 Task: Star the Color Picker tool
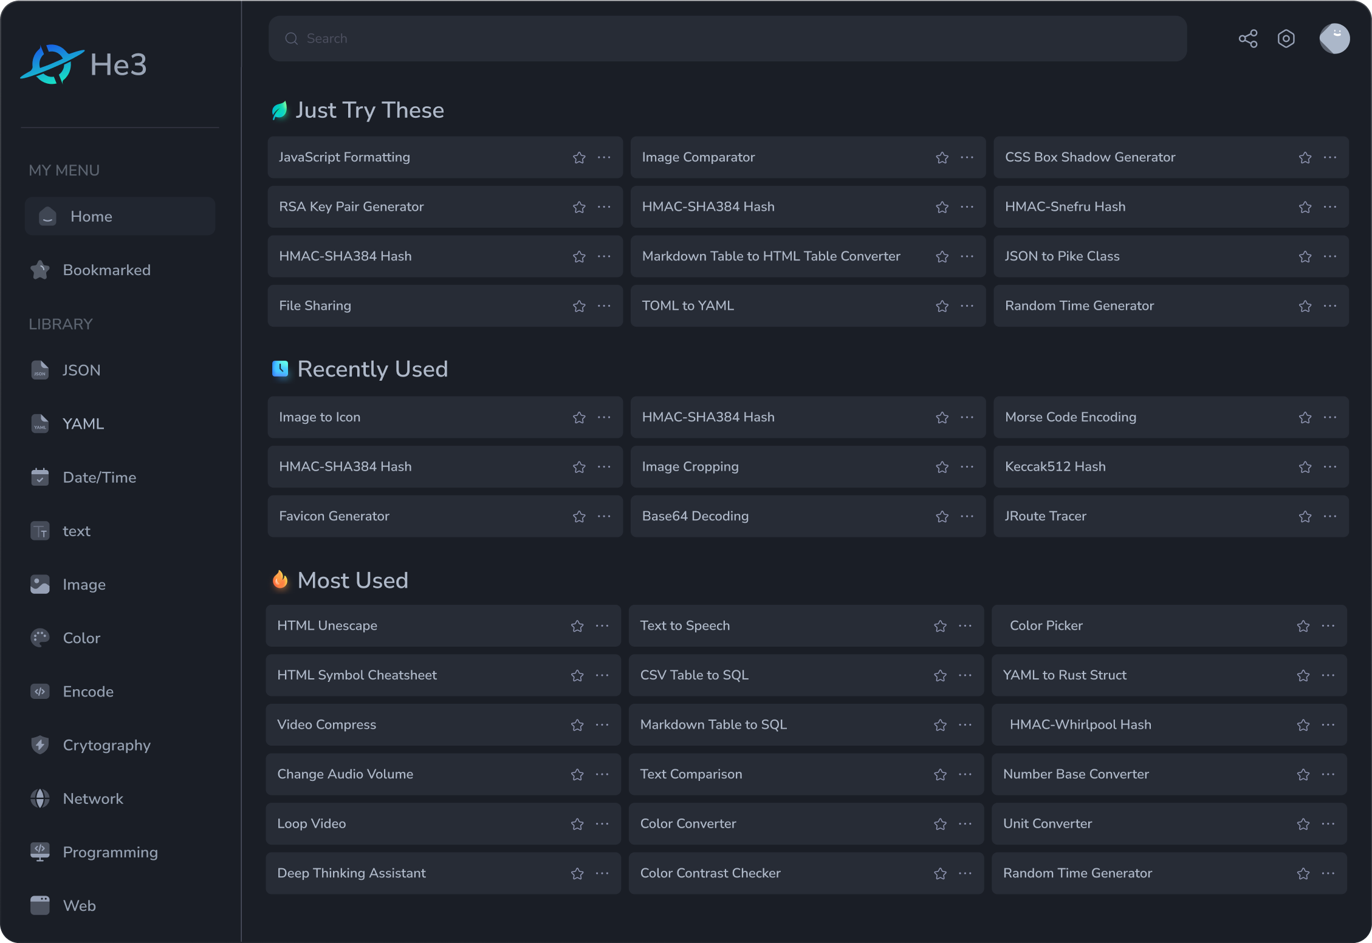click(1303, 626)
